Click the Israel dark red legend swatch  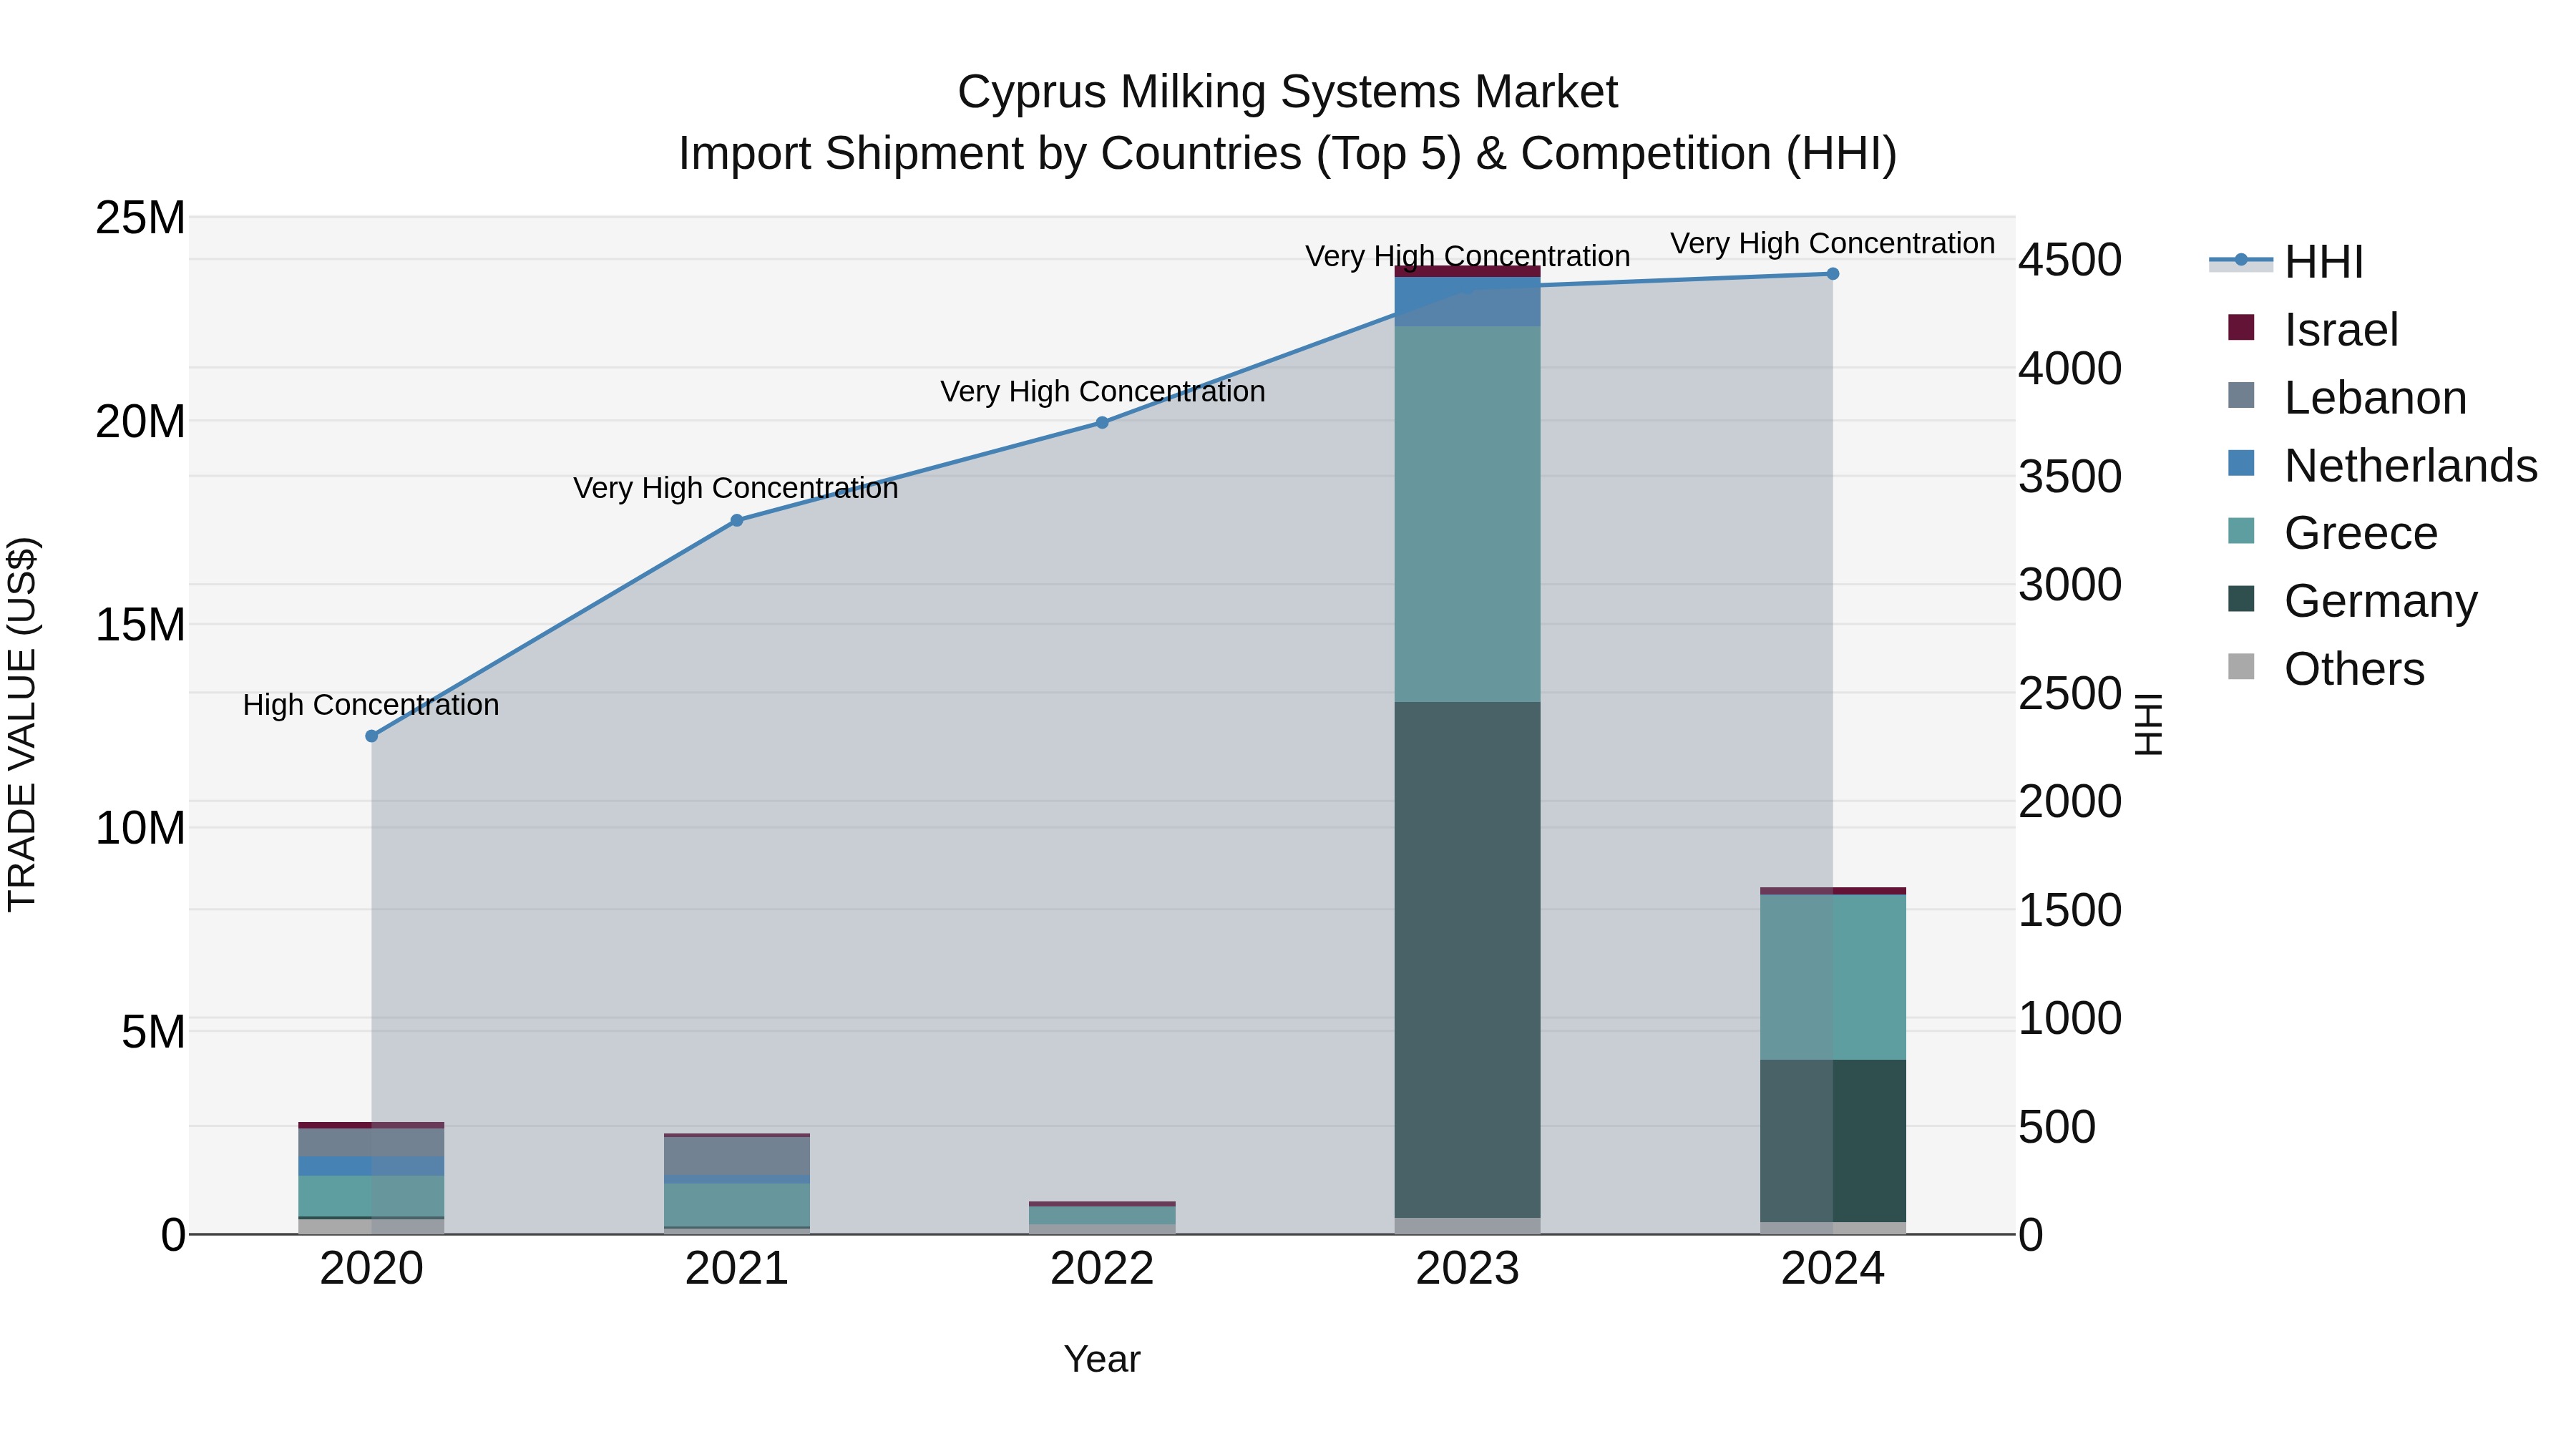point(2241,327)
